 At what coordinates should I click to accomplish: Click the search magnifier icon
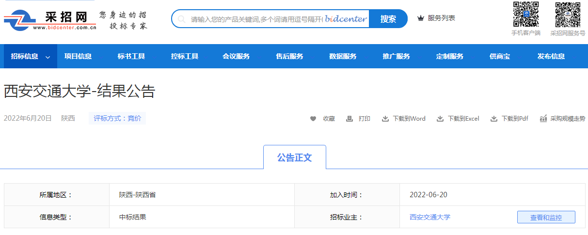(182, 19)
